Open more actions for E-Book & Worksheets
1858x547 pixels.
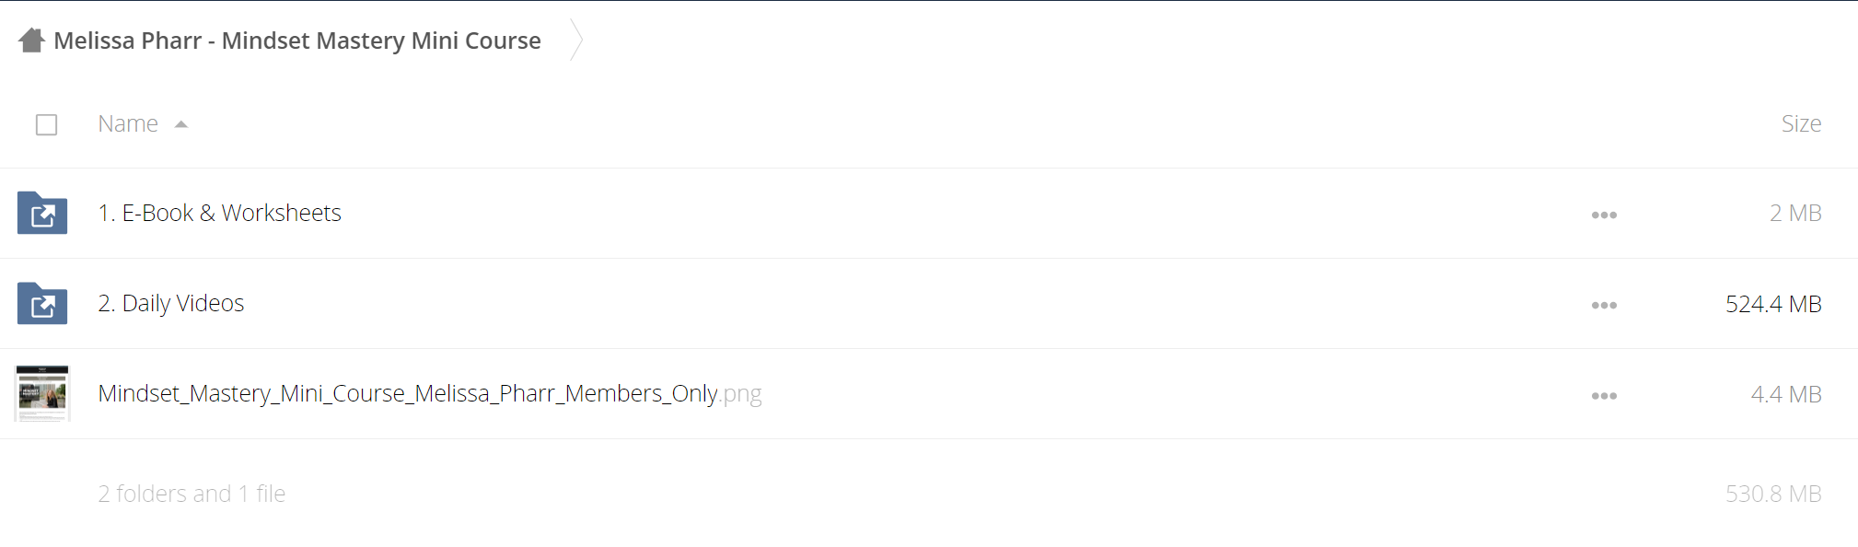pyautogui.click(x=1604, y=215)
